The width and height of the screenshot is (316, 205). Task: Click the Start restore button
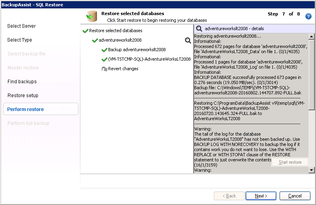coord(290,162)
